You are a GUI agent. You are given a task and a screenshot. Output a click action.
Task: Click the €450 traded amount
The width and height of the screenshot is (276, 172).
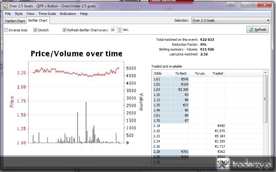221,126
